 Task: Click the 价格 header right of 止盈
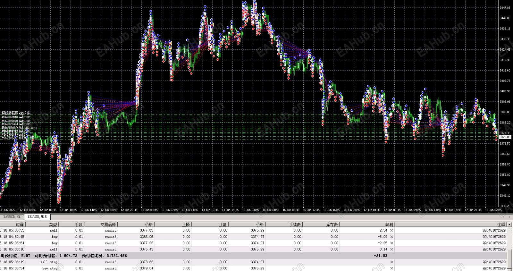click(x=247, y=224)
